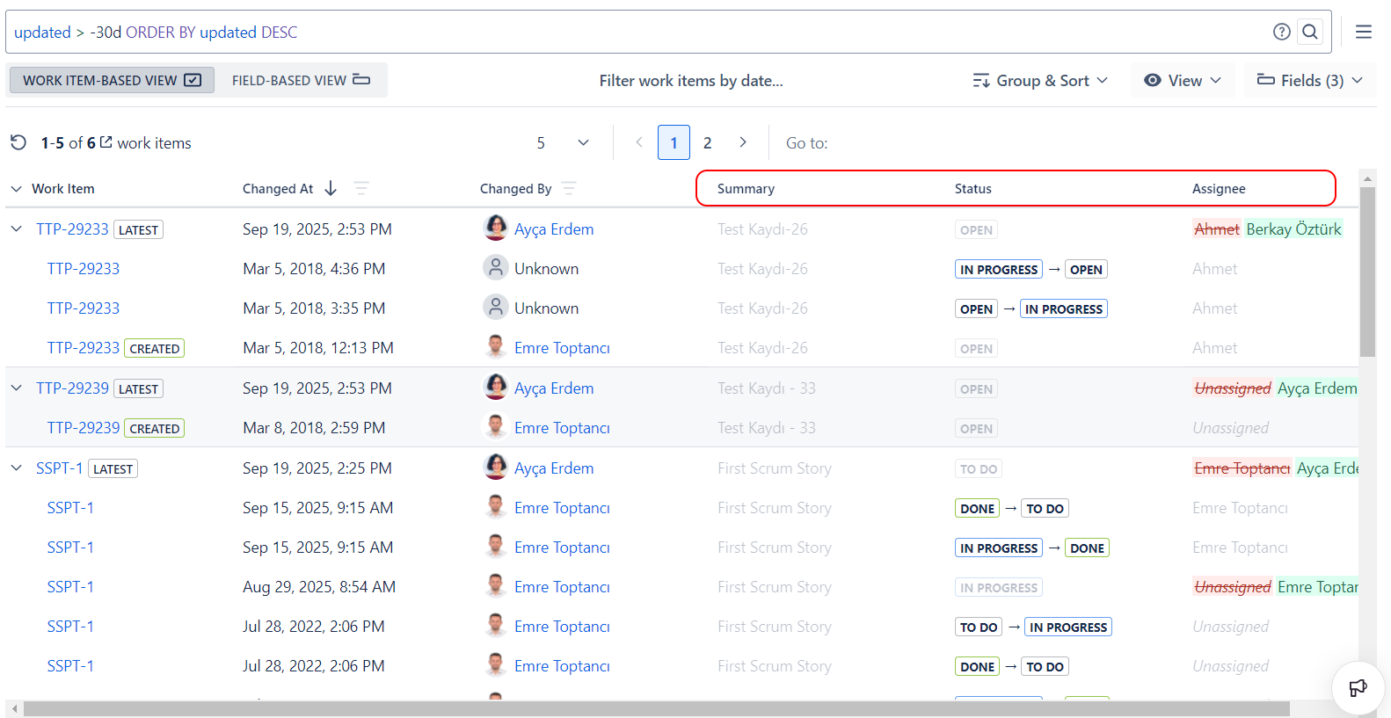Image resolution: width=1391 pixels, height=718 pixels.
Task: Switch to Field-Based View
Action: click(301, 80)
